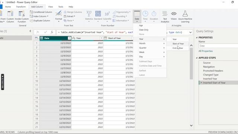This screenshot has width=238, height=134.
Task: Open the Parse dropdown in From Text
Action: coord(69,20)
